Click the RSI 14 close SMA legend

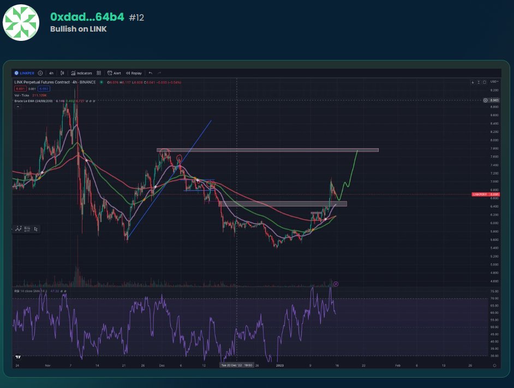[x=31, y=291]
